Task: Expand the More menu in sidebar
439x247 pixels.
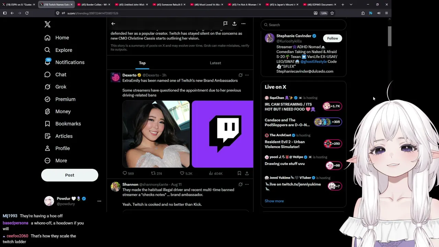Action: pyautogui.click(x=56, y=161)
